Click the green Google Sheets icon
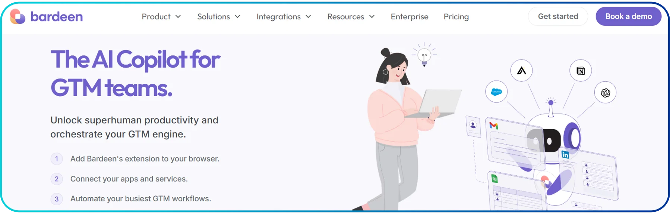The height and width of the screenshot is (214, 670). click(x=494, y=179)
